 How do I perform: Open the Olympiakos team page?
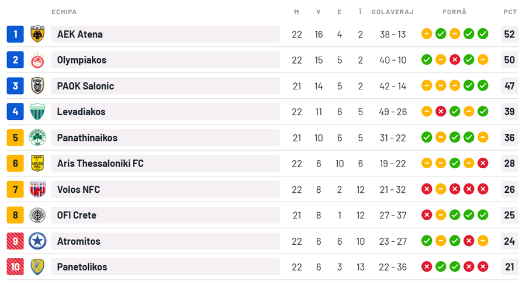[x=82, y=60]
